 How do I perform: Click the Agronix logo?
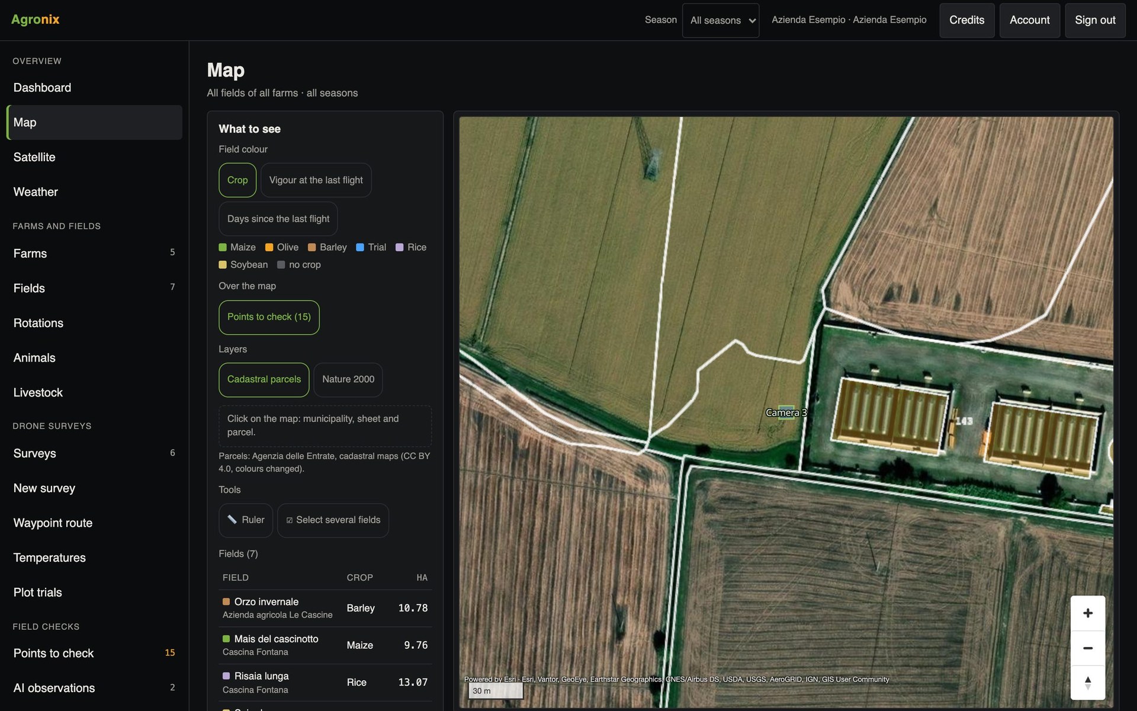point(36,20)
